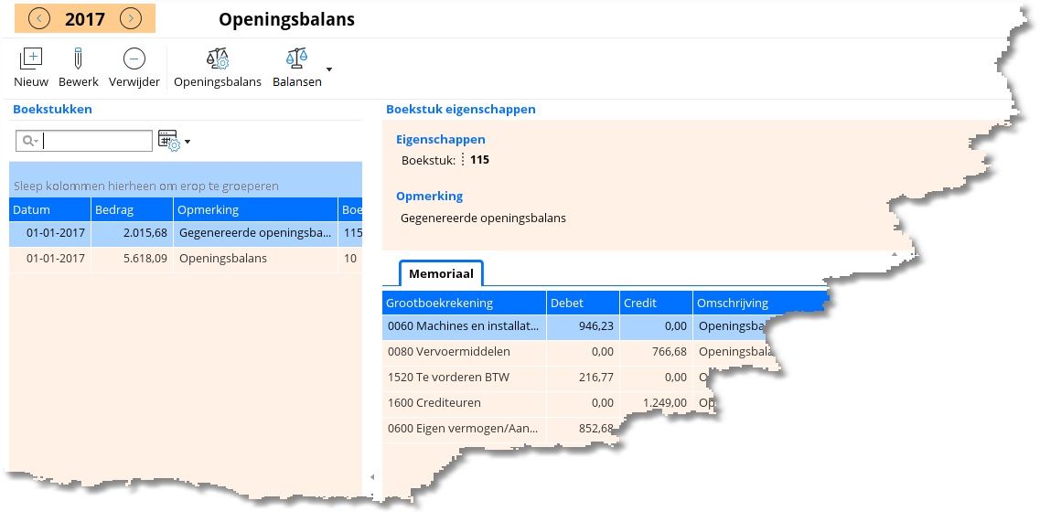Click the Balansen scale icon

tap(297, 59)
